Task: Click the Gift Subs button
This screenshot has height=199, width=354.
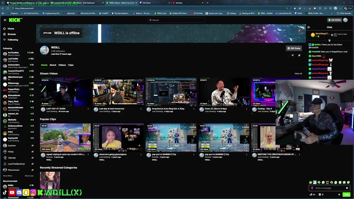Action: pyautogui.click(x=294, y=48)
